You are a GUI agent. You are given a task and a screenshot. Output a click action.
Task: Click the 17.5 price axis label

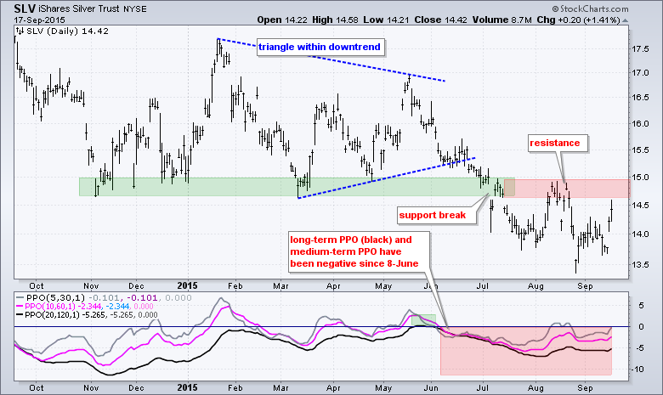click(x=640, y=49)
